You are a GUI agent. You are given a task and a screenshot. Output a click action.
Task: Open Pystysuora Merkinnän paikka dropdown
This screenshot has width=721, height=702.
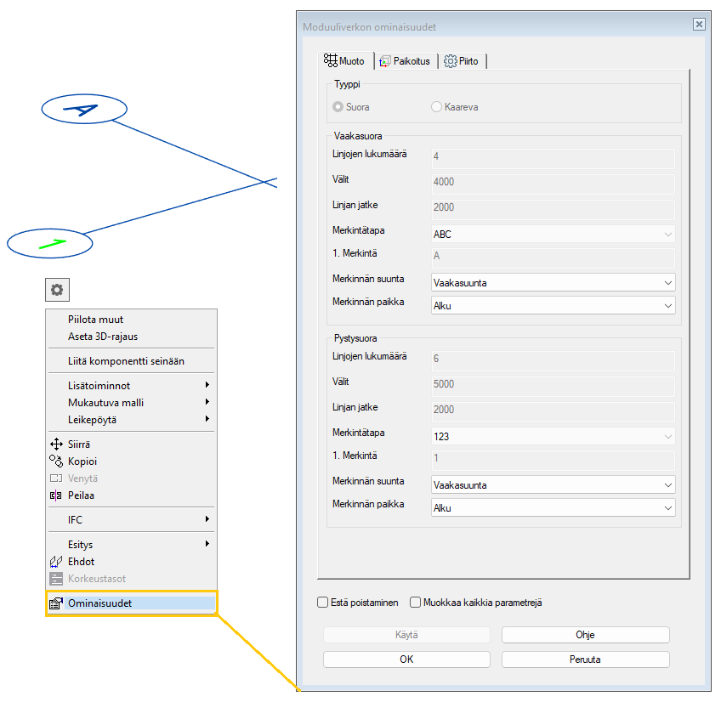click(554, 507)
